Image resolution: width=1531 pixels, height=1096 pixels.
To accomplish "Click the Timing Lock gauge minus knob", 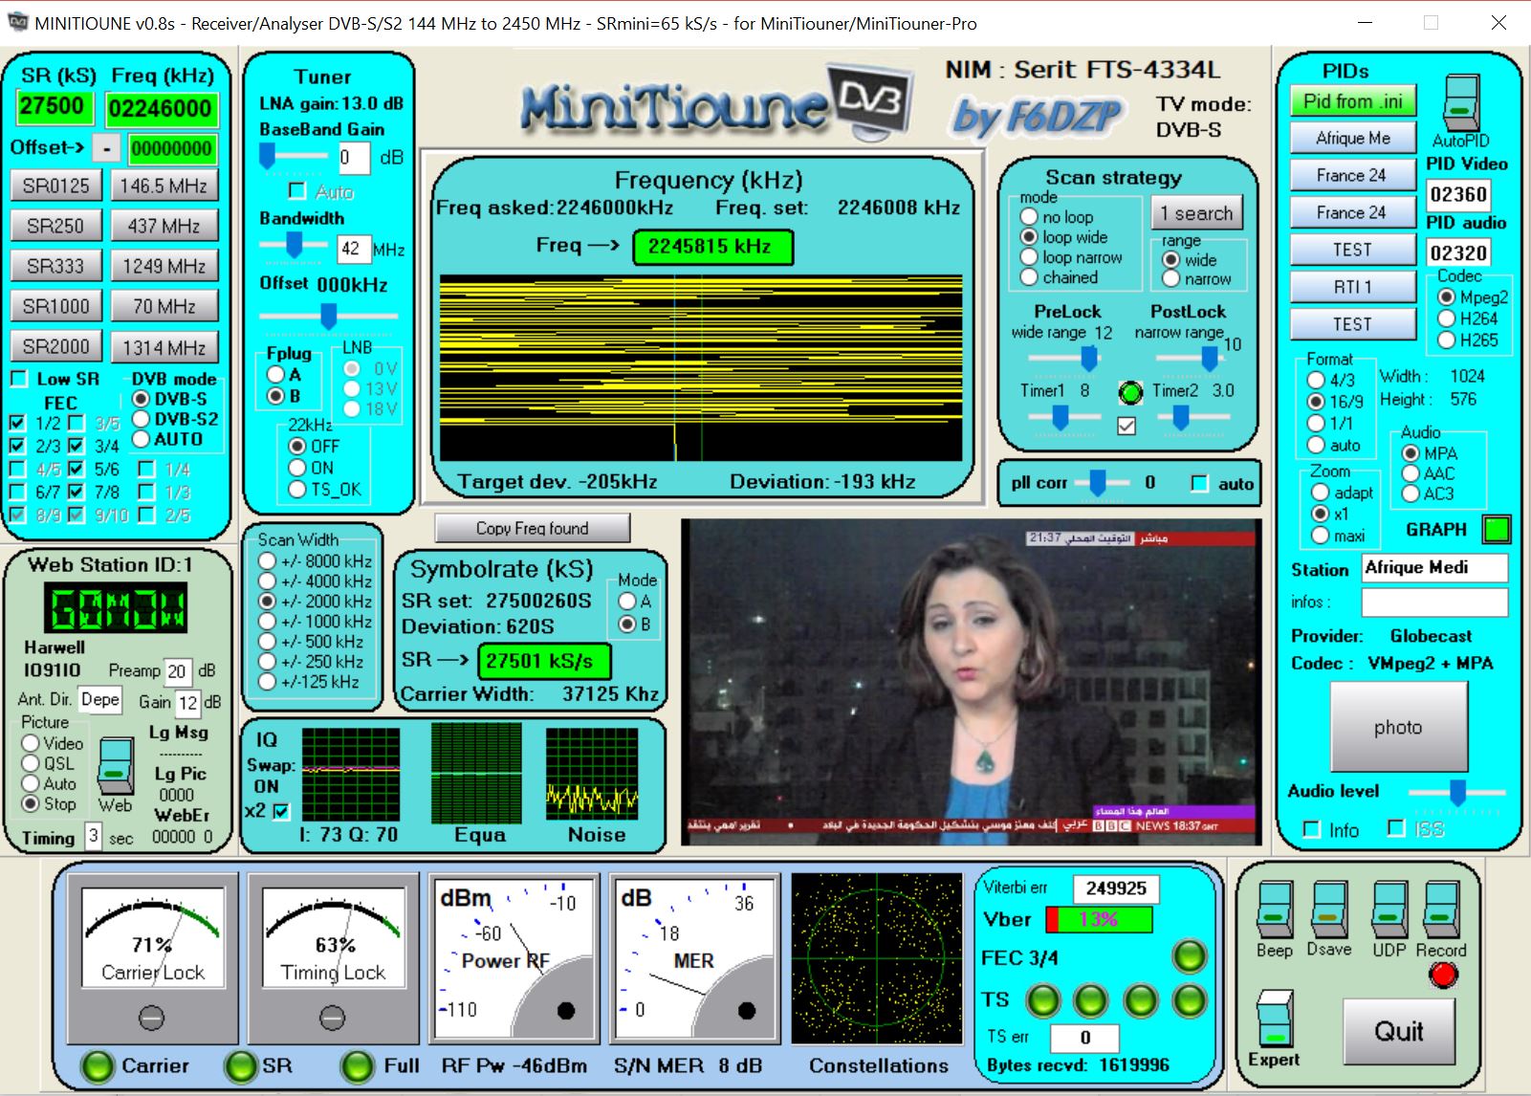I will [x=332, y=1018].
